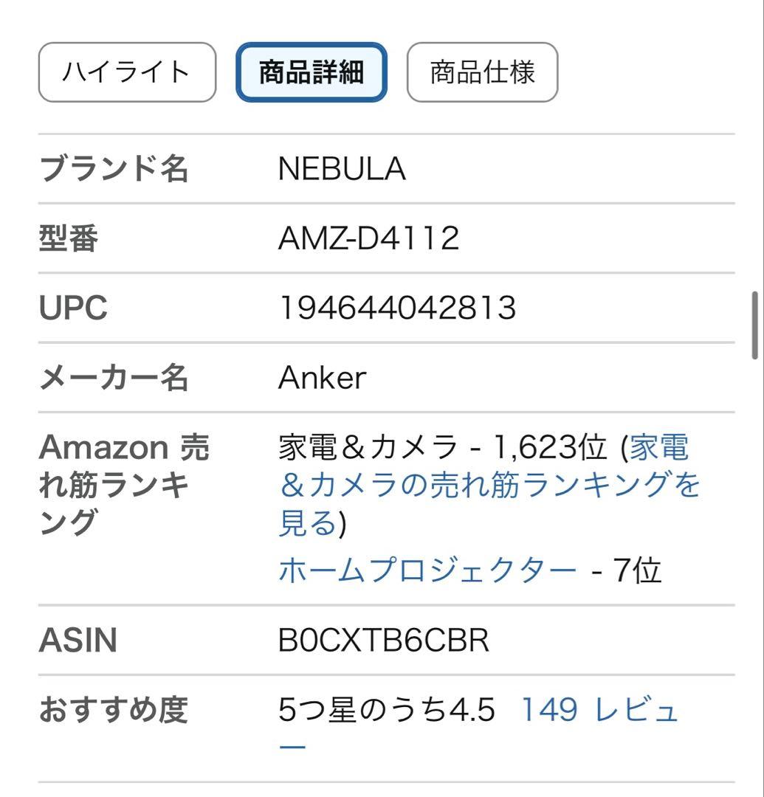Switch to the ハイライト tab

tap(125, 72)
